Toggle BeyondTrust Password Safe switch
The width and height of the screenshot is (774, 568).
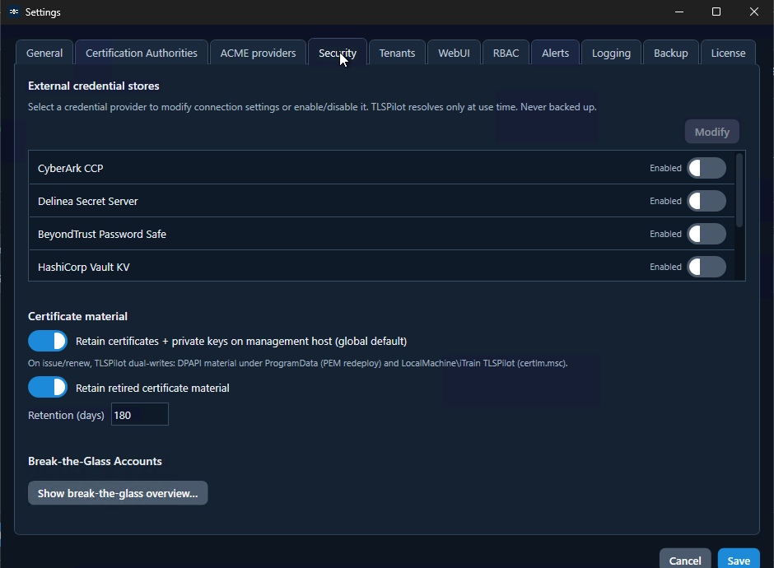coord(706,234)
